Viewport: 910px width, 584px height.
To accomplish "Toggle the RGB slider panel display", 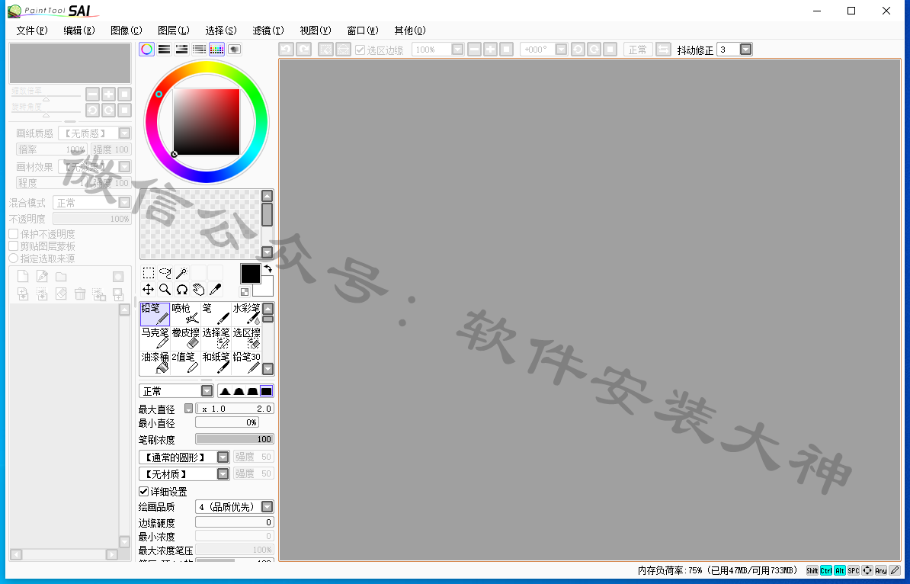I will point(164,50).
